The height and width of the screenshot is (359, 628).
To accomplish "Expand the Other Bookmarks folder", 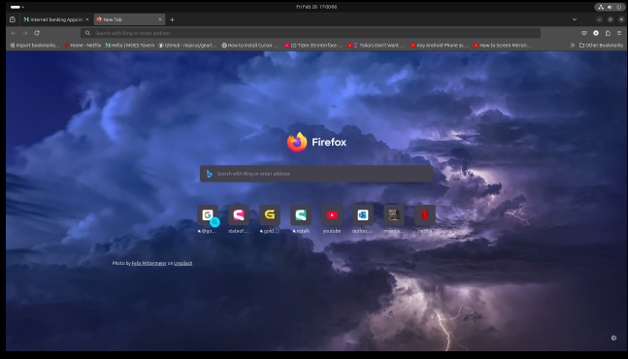I will (601, 46).
